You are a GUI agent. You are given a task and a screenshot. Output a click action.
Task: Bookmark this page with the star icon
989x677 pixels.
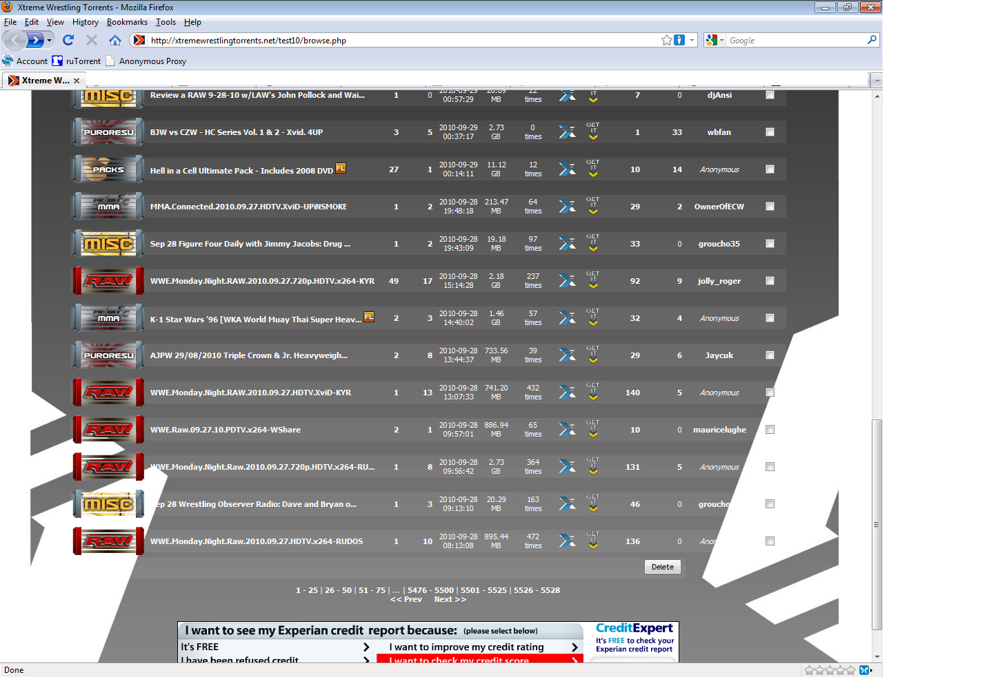667,40
